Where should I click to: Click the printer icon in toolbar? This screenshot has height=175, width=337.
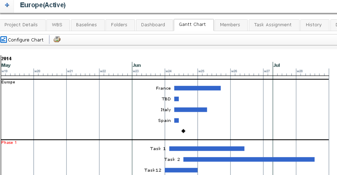tap(57, 39)
